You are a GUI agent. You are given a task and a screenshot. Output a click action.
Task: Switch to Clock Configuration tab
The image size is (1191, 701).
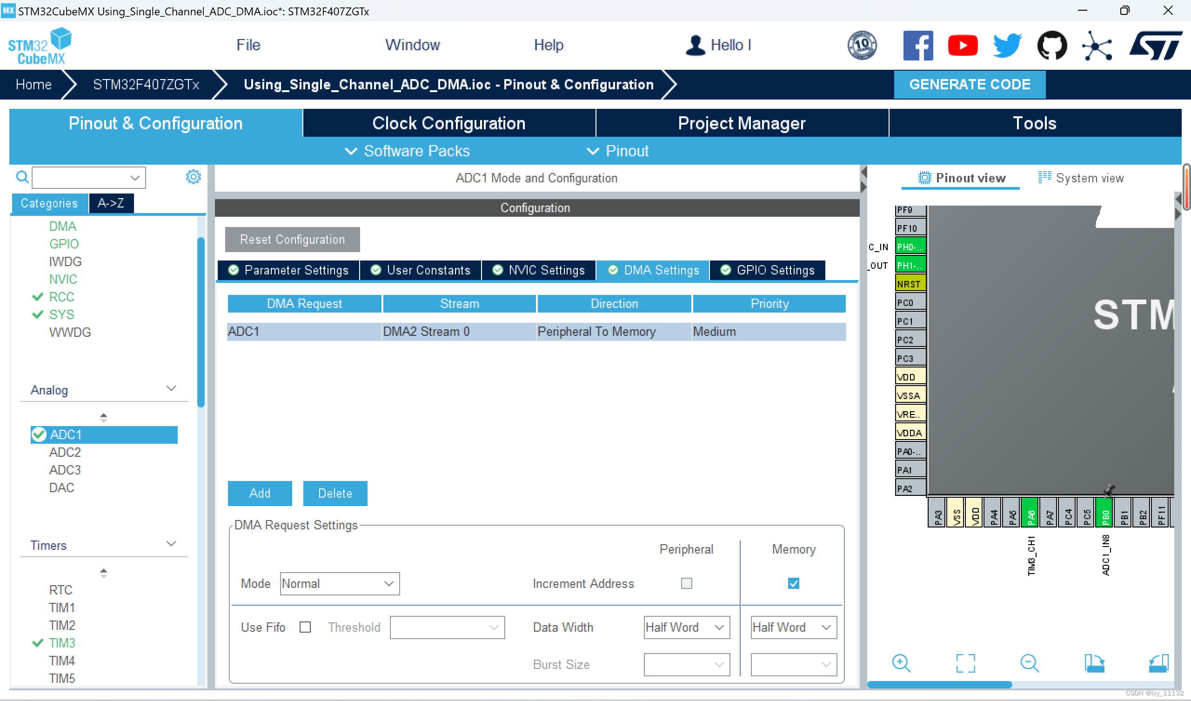(x=448, y=123)
